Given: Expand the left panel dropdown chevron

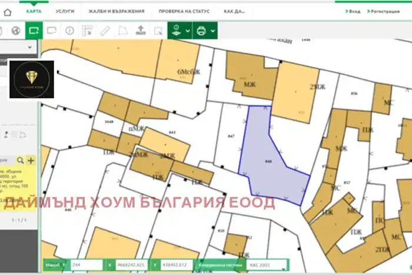Looking at the screenshot, I should coord(29,47).
